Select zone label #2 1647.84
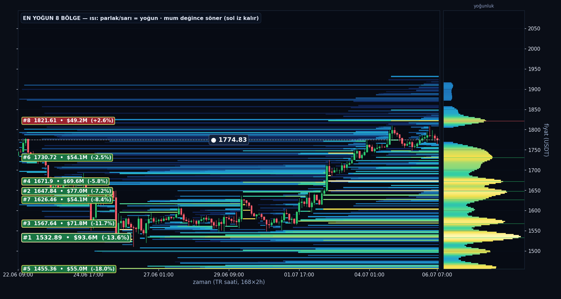The height and width of the screenshot is (299, 561). pos(67,191)
